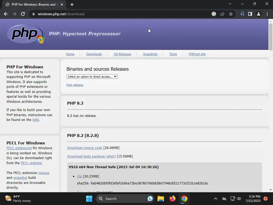The image size is (273, 205).
Task: Open the Windows Start menu
Action: 89,199
